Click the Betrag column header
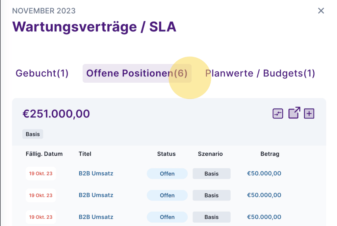Image resolution: width=337 pixels, height=226 pixels. click(270, 154)
